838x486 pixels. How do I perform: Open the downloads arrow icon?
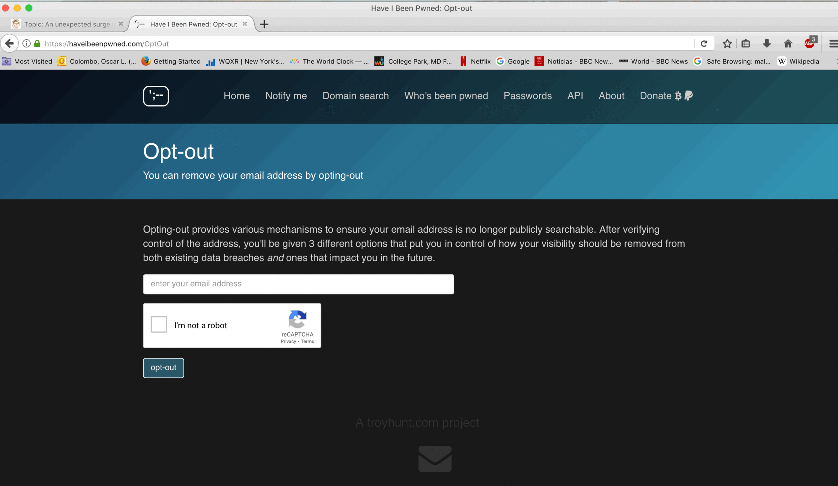[x=767, y=44]
